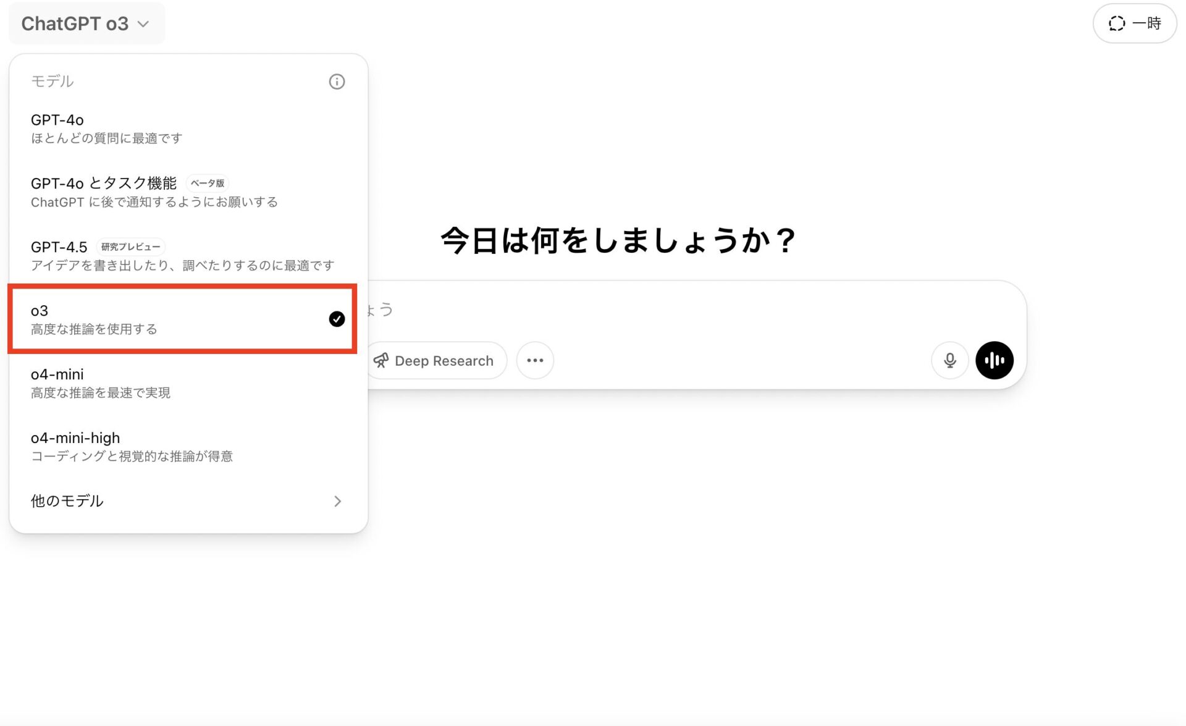Click the message input field
The image size is (1186, 726).
coord(679,309)
